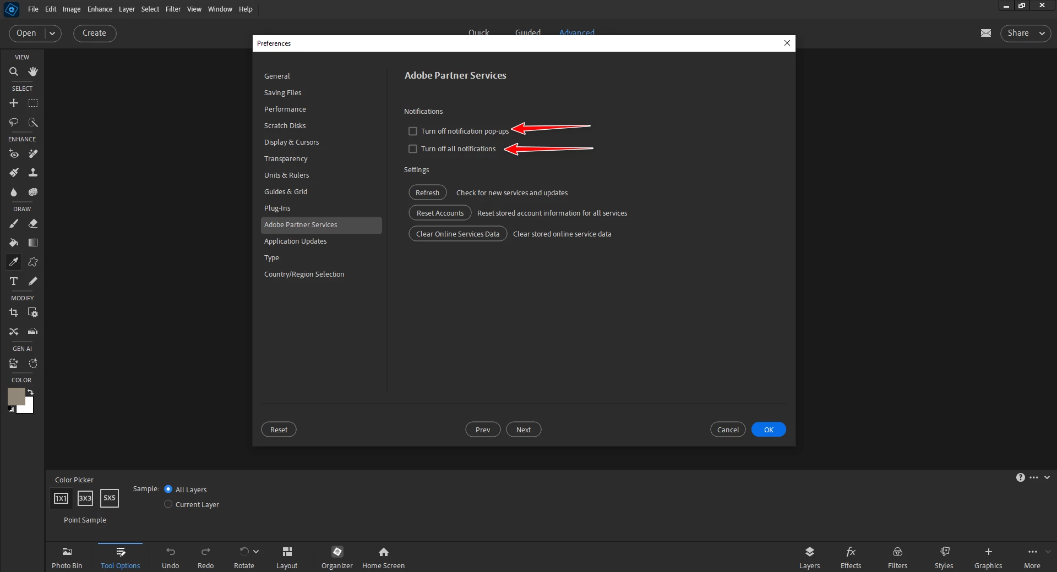Select All Layers sample option
This screenshot has width=1057, height=572.
click(x=168, y=489)
